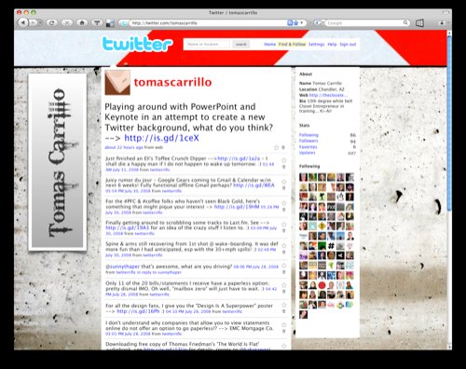
Task: Open Help in Twitter navigation
Action: click(332, 45)
